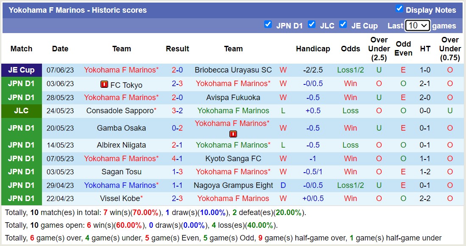Click the JPN D1 badge on the Vissel Kobe row
Viewport: 466px width, 246px height.
(21, 198)
